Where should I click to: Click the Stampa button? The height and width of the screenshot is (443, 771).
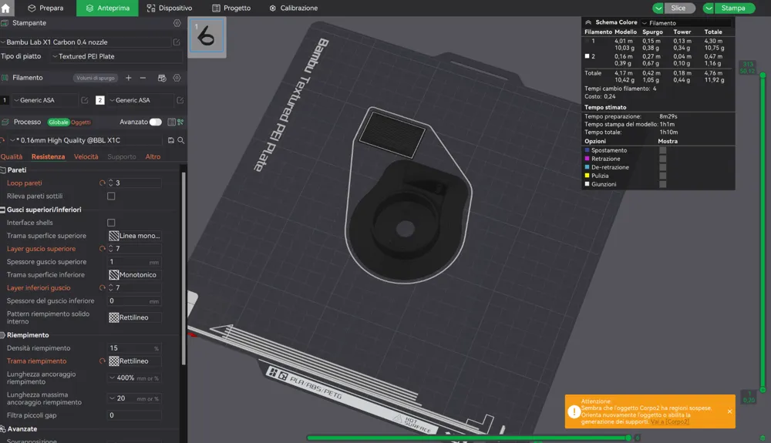pos(733,8)
